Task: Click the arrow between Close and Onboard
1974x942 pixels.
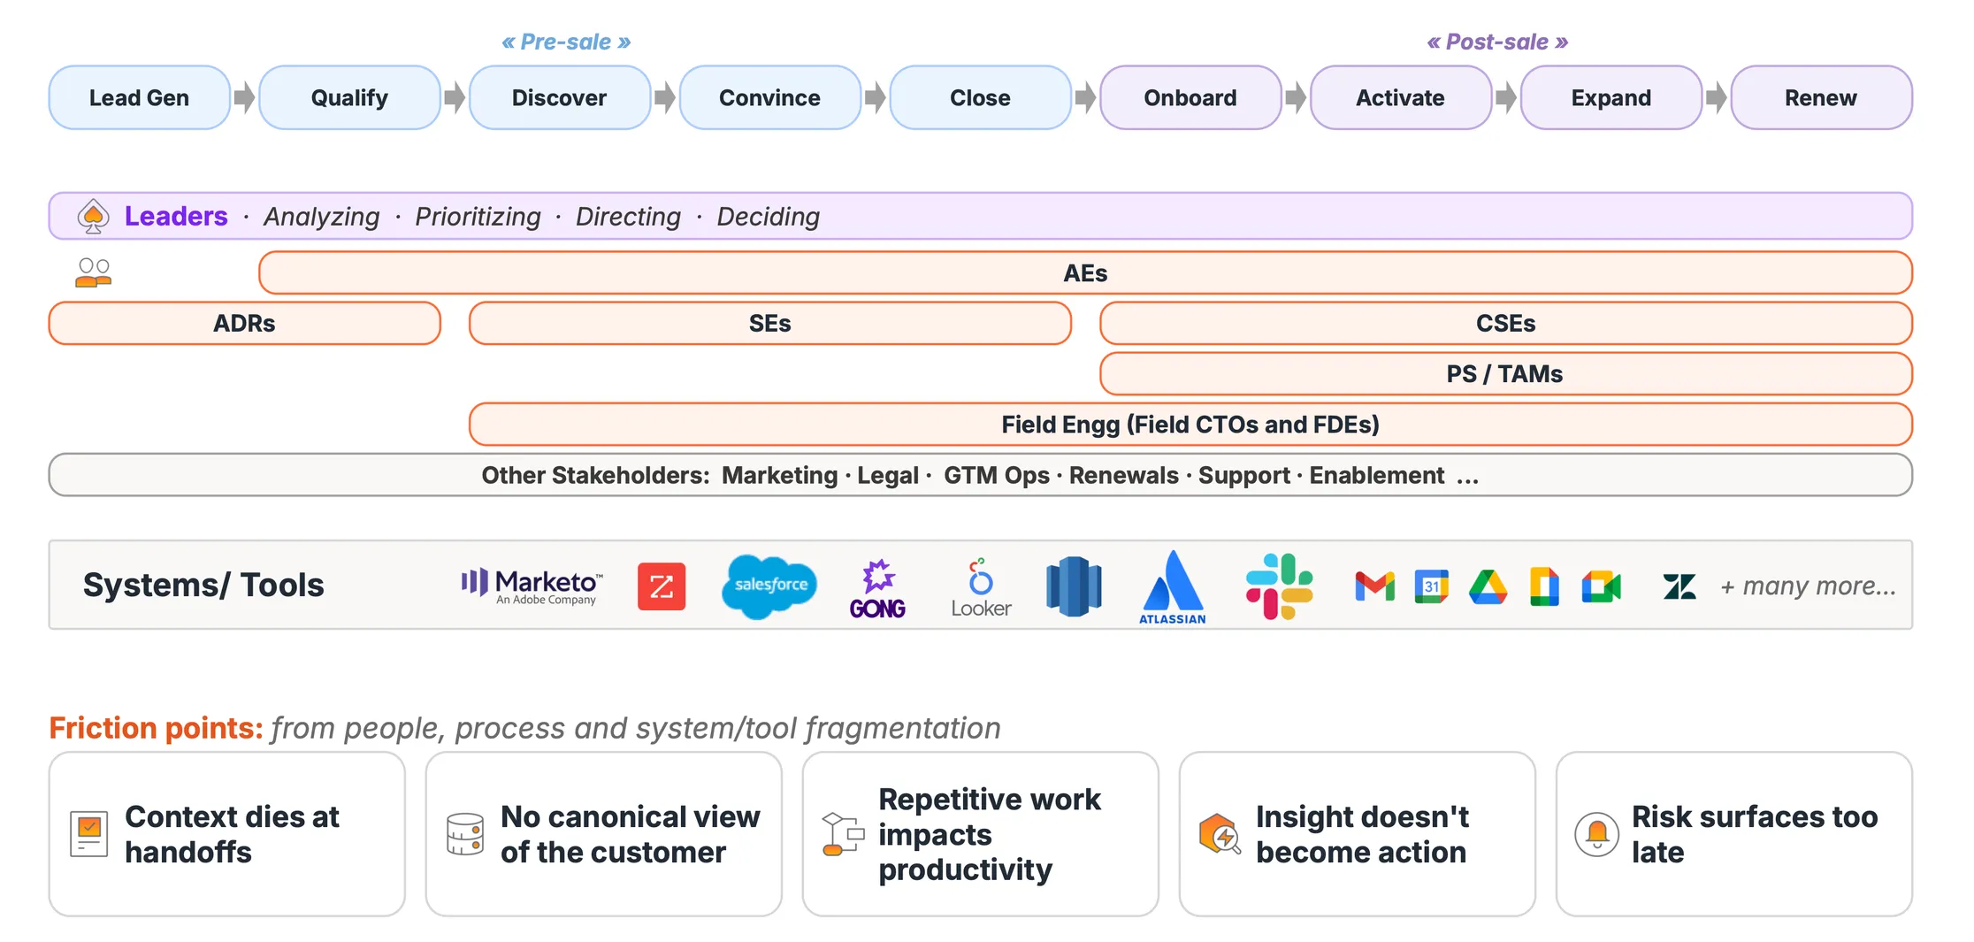Action: tap(1086, 97)
